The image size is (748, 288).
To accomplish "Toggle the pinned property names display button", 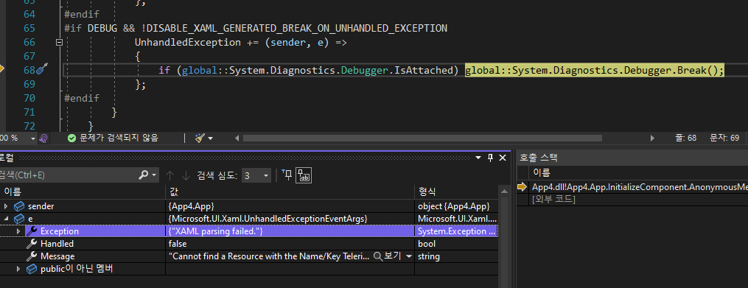I will [304, 175].
